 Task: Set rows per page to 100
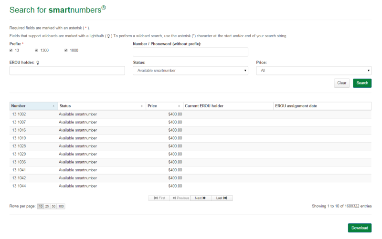(61, 207)
